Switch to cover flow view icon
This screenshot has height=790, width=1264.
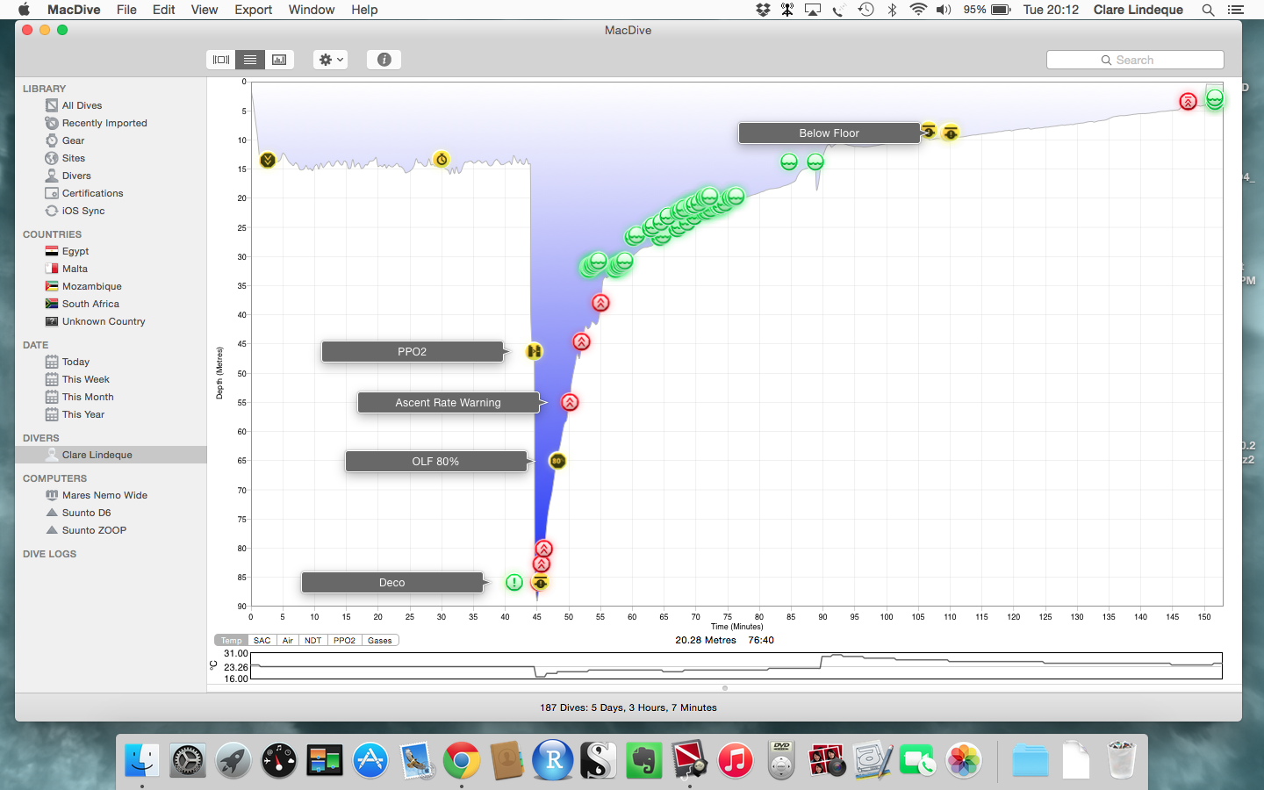pos(221,60)
